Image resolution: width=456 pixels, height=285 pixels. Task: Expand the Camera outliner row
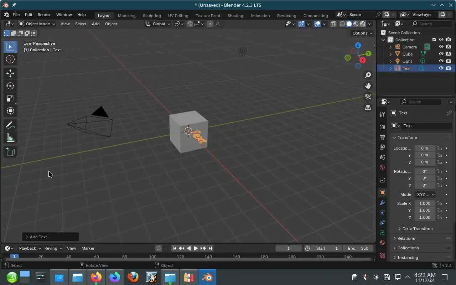[x=390, y=47]
